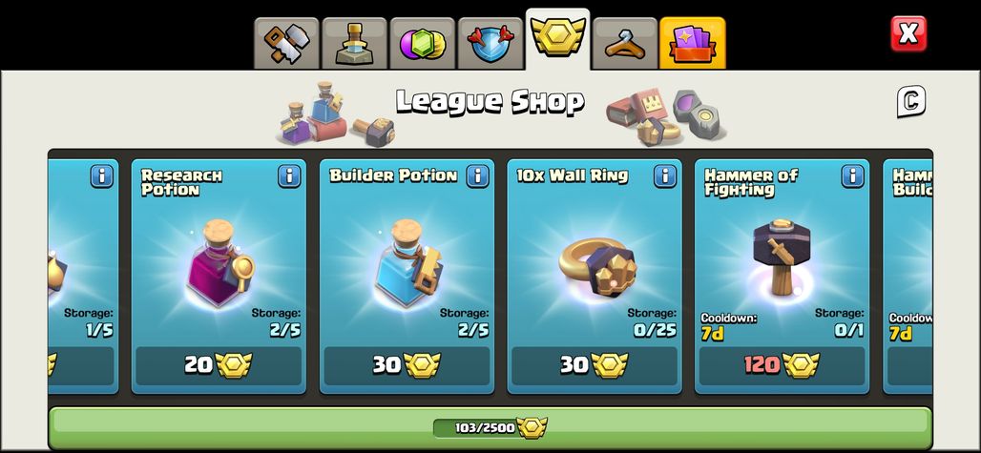This screenshot has width=981, height=453.
Task: Buy Builder Potion for 30 medals
Action: (407, 365)
